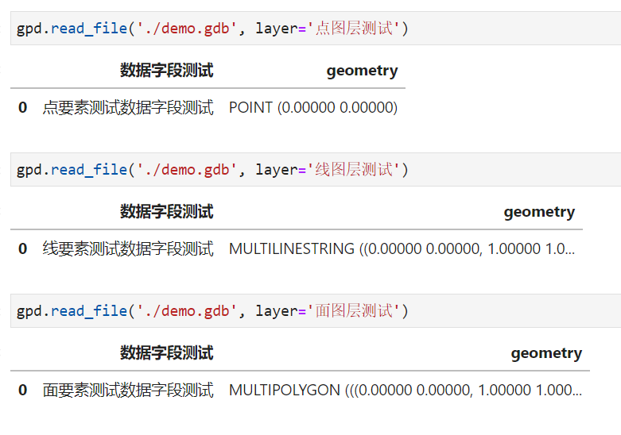The height and width of the screenshot is (435, 621).
Task: Click the cell 线要素测试数据字段测试
Action: [x=128, y=248]
